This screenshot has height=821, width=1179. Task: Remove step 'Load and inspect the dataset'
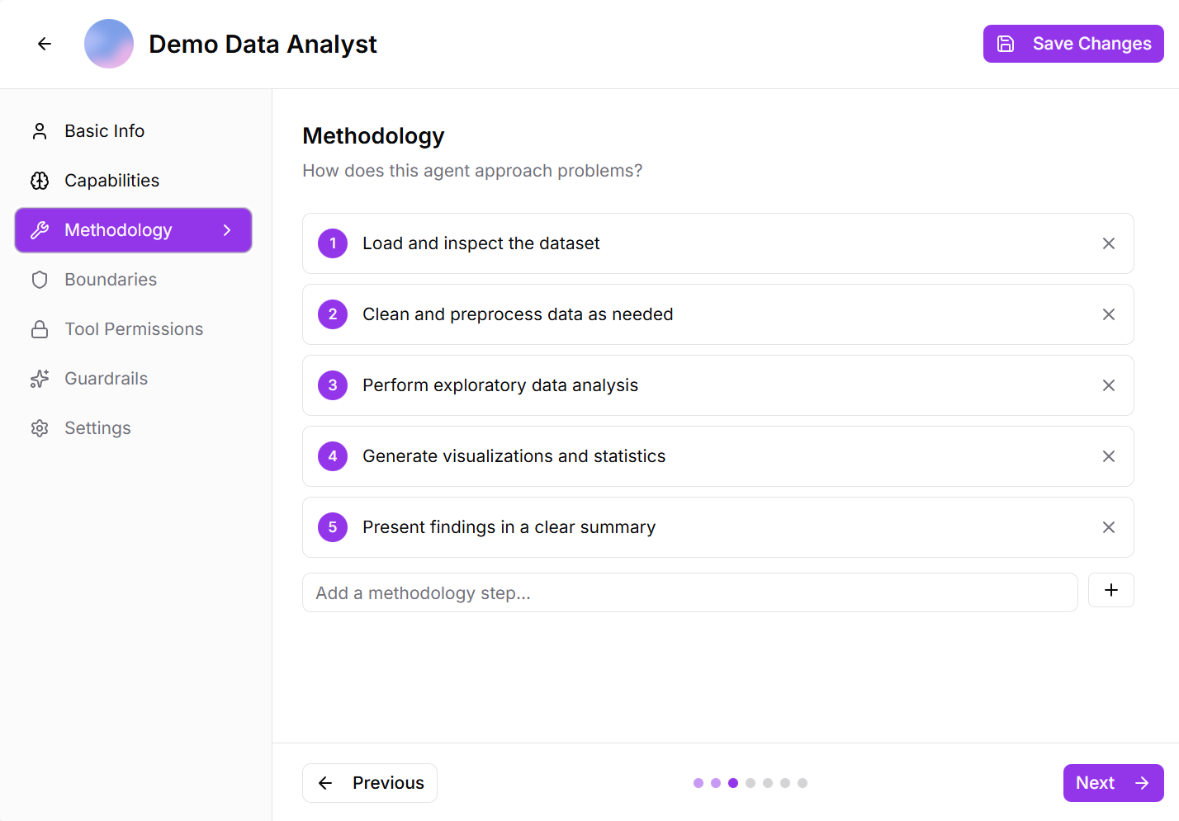tap(1109, 243)
